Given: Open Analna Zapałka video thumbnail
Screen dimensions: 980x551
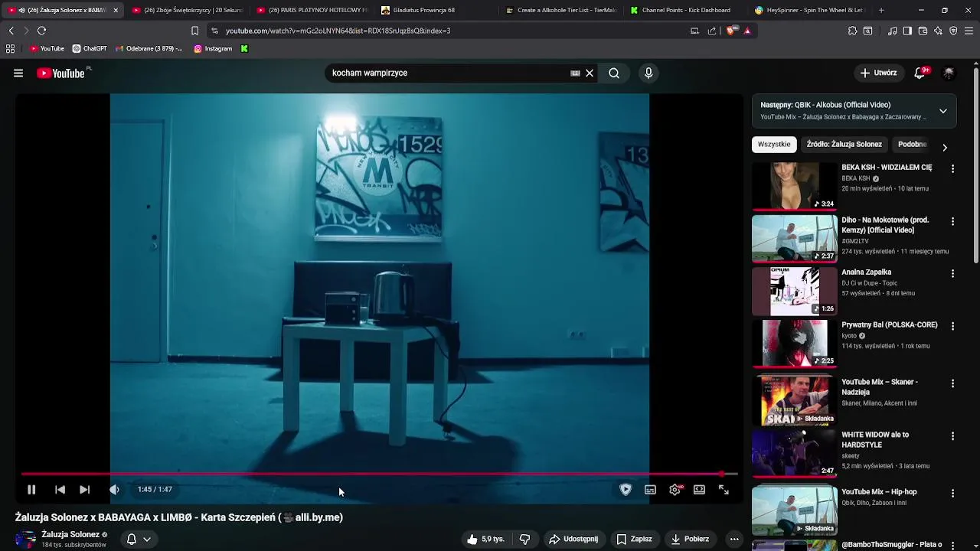Looking at the screenshot, I should click(794, 291).
